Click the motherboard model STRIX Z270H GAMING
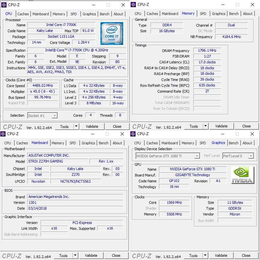This screenshot has height=260, width=260. pos(58,161)
